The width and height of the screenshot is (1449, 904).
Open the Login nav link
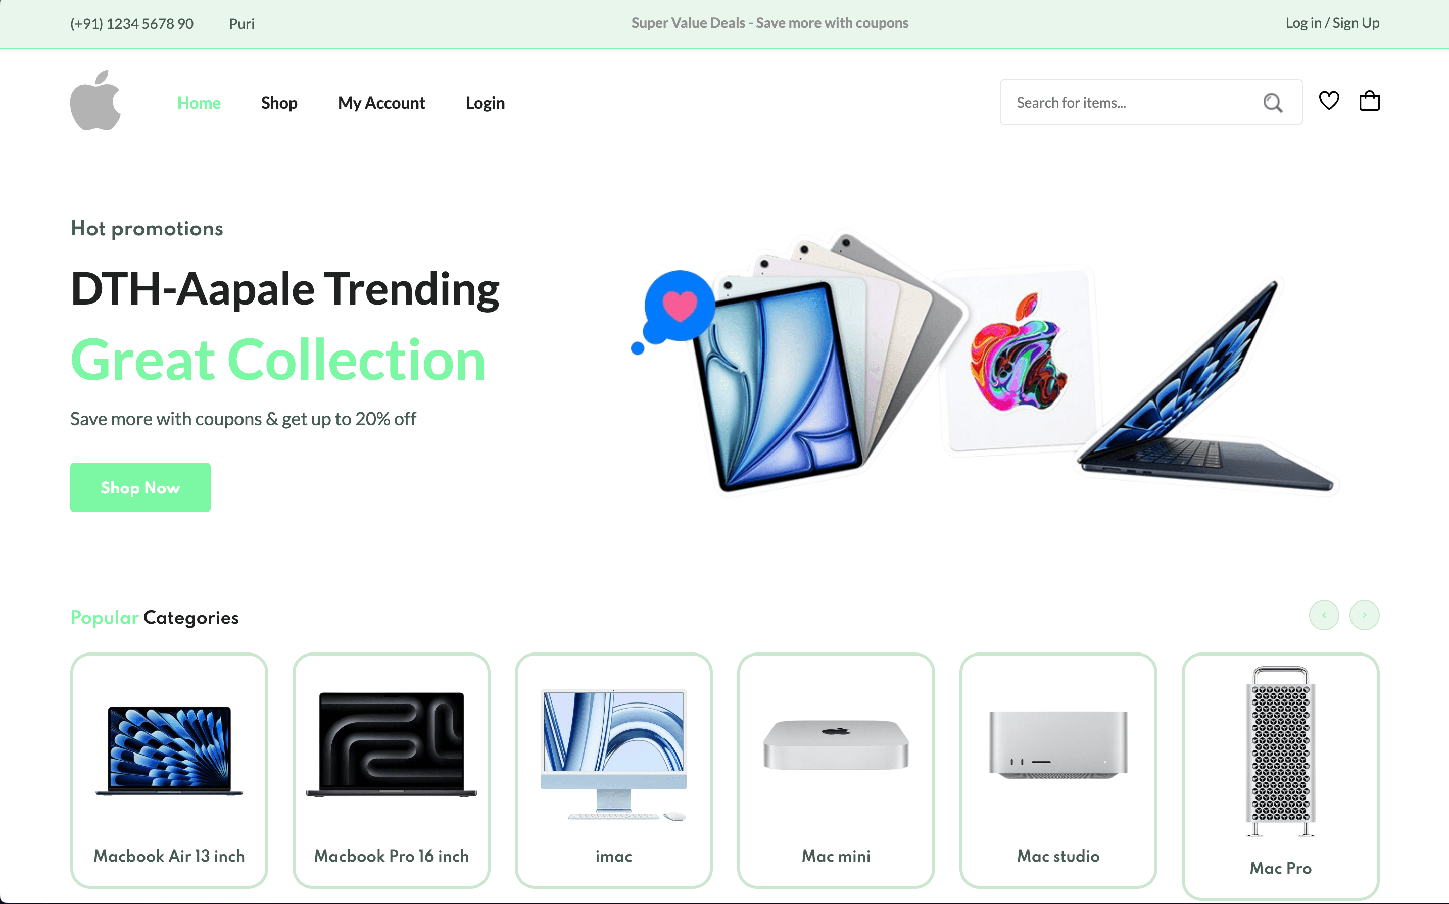click(485, 103)
